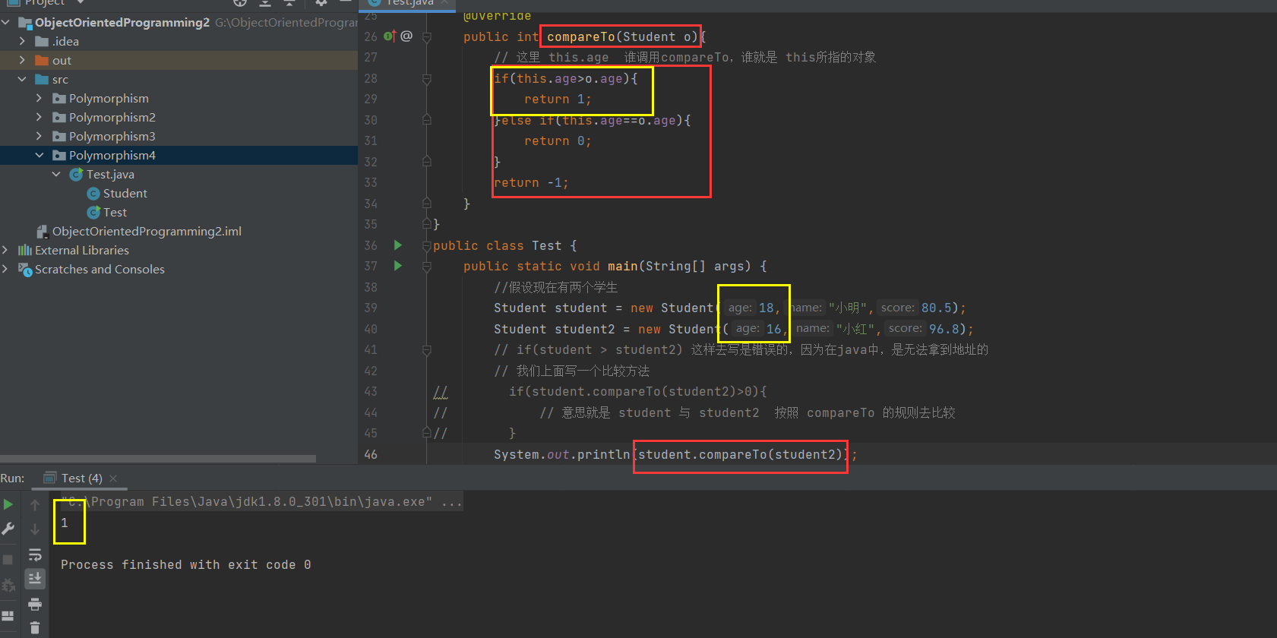Fold the if block at line 28
1277x638 pixels.
pyautogui.click(x=427, y=78)
